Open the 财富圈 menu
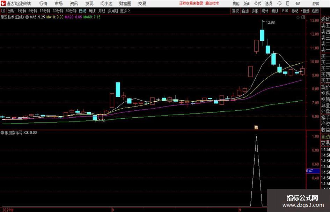The width and height of the screenshot is (330, 212). click(125, 3)
